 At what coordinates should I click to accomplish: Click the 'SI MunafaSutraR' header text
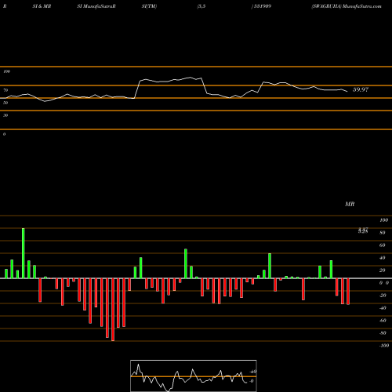[96, 6]
